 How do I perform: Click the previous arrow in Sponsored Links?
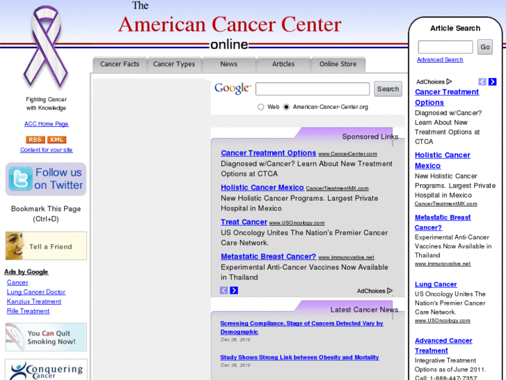224,291
